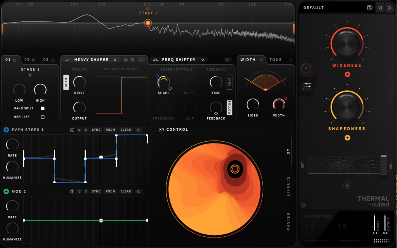The width and height of the screenshot is (397, 248).
Task: Select next Heavy Shaper preset arrow
Action: point(133,60)
